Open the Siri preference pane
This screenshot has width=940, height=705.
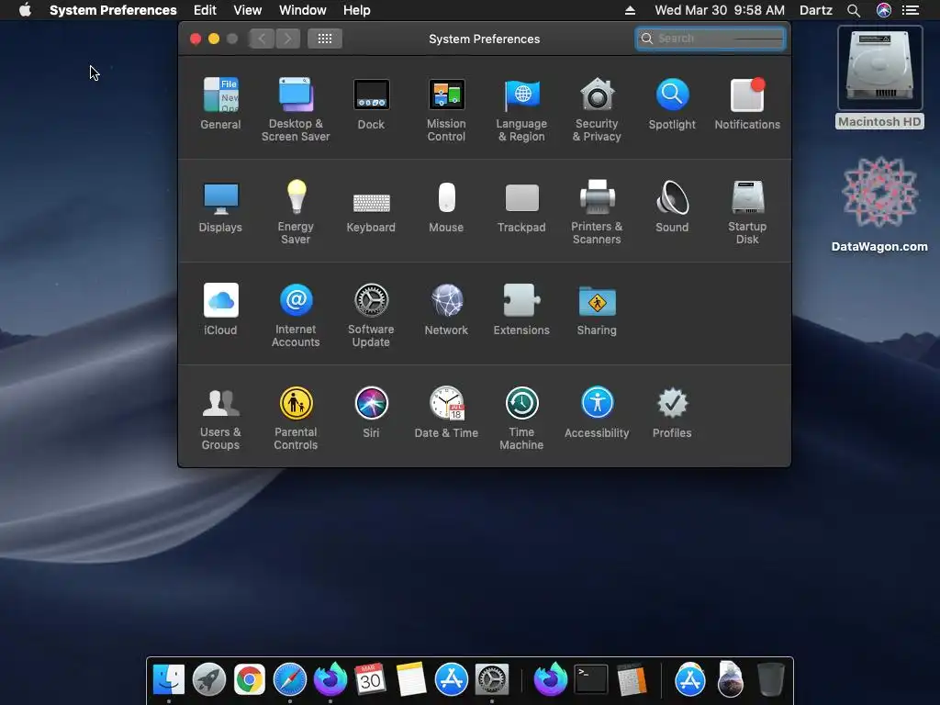(x=371, y=412)
